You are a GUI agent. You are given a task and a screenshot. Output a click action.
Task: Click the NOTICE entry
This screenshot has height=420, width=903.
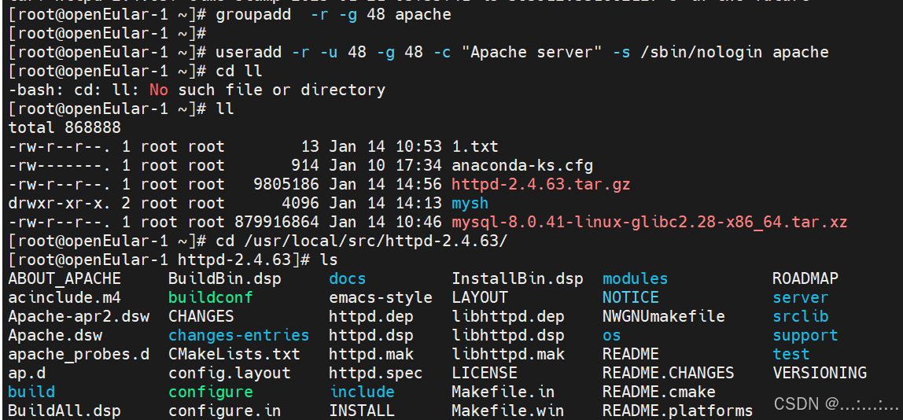(x=631, y=297)
